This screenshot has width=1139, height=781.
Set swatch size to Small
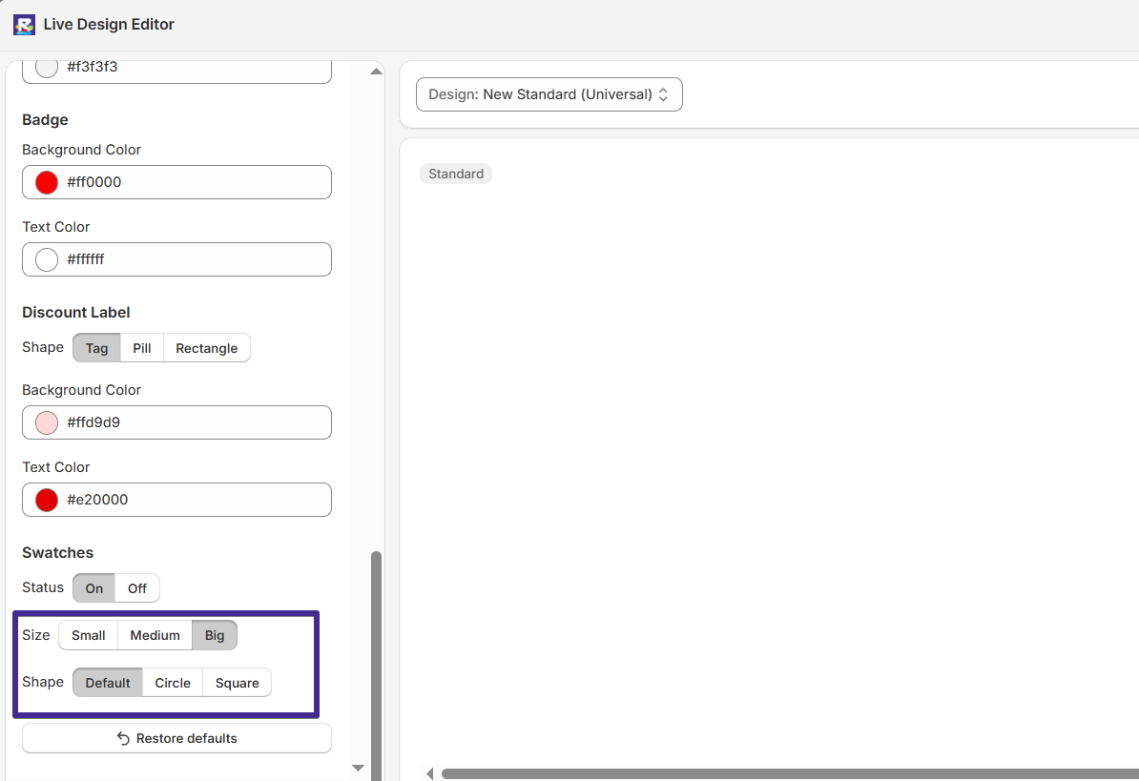pyautogui.click(x=89, y=636)
